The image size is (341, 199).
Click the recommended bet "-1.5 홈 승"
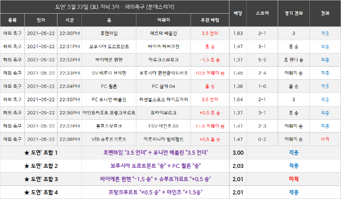tap(210, 60)
